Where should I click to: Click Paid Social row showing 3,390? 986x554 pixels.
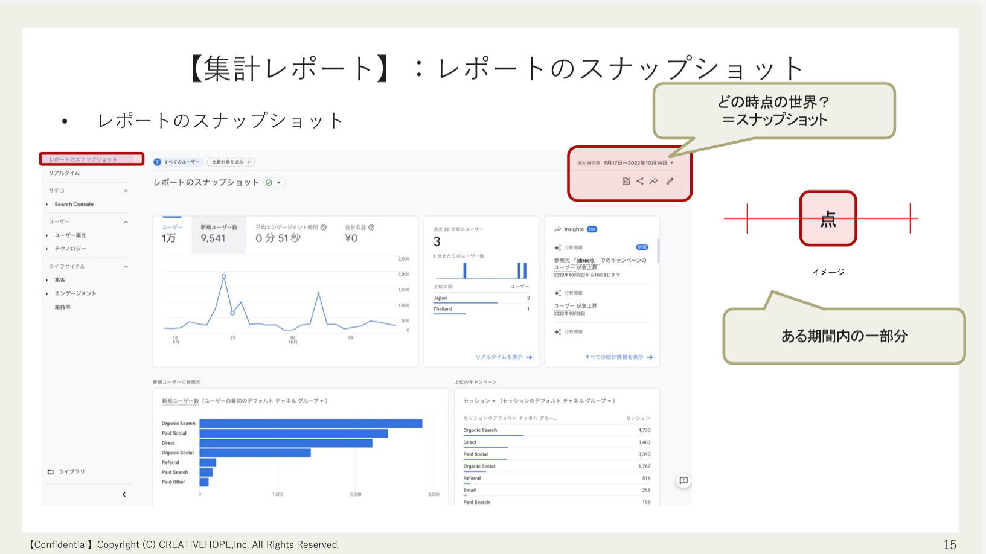[557, 454]
